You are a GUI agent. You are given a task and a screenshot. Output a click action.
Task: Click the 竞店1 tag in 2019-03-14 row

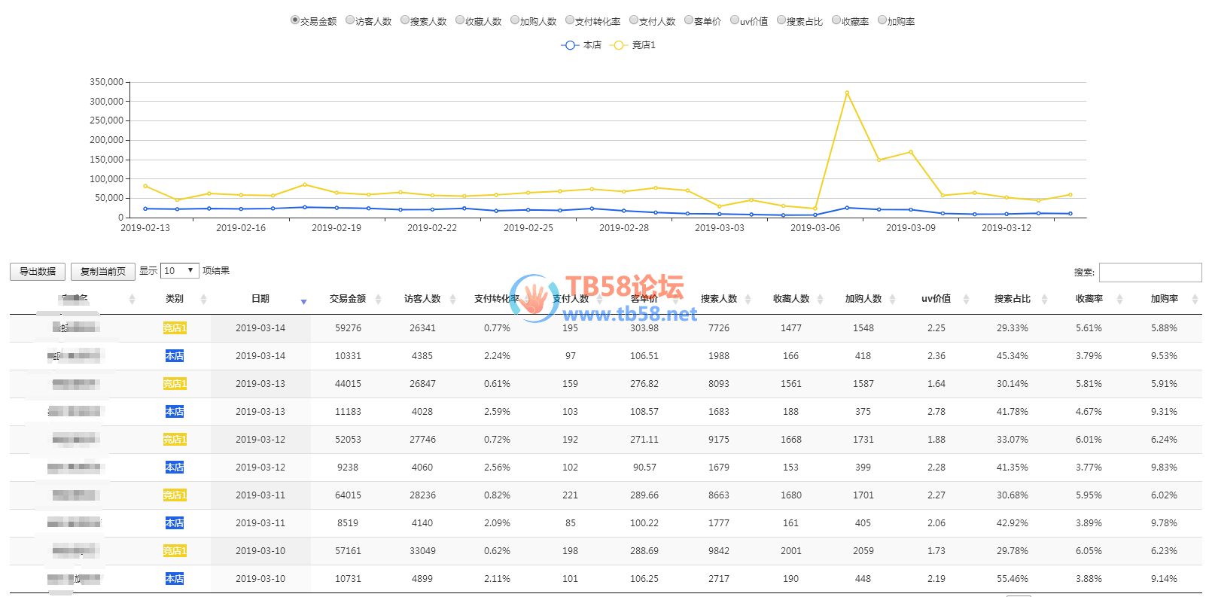(x=175, y=328)
